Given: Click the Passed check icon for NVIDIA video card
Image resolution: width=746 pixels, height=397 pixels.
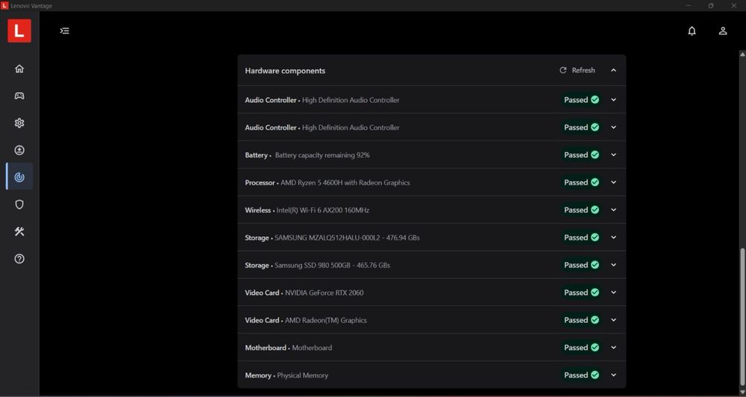Looking at the screenshot, I should coord(595,293).
